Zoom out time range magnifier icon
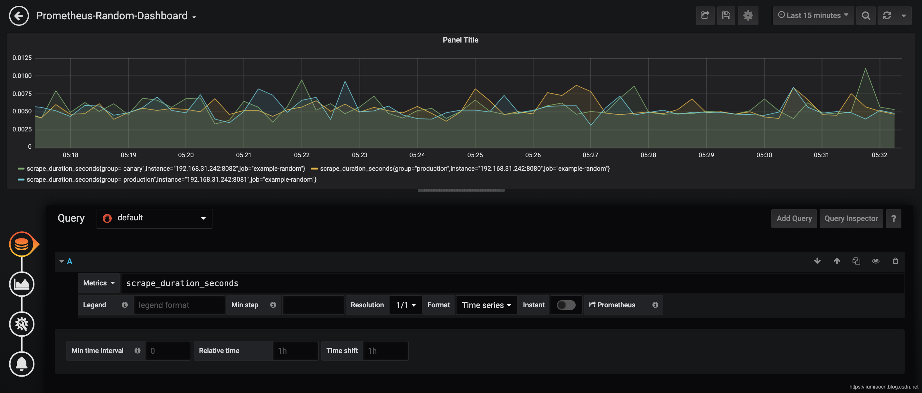This screenshot has width=922, height=393. pyautogui.click(x=866, y=15)
